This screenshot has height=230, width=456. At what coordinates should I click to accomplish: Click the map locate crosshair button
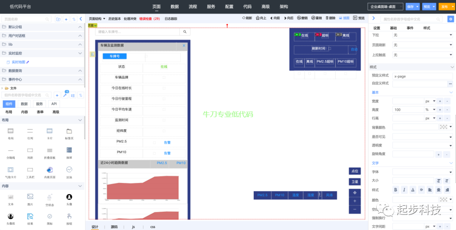pos(355,193)
